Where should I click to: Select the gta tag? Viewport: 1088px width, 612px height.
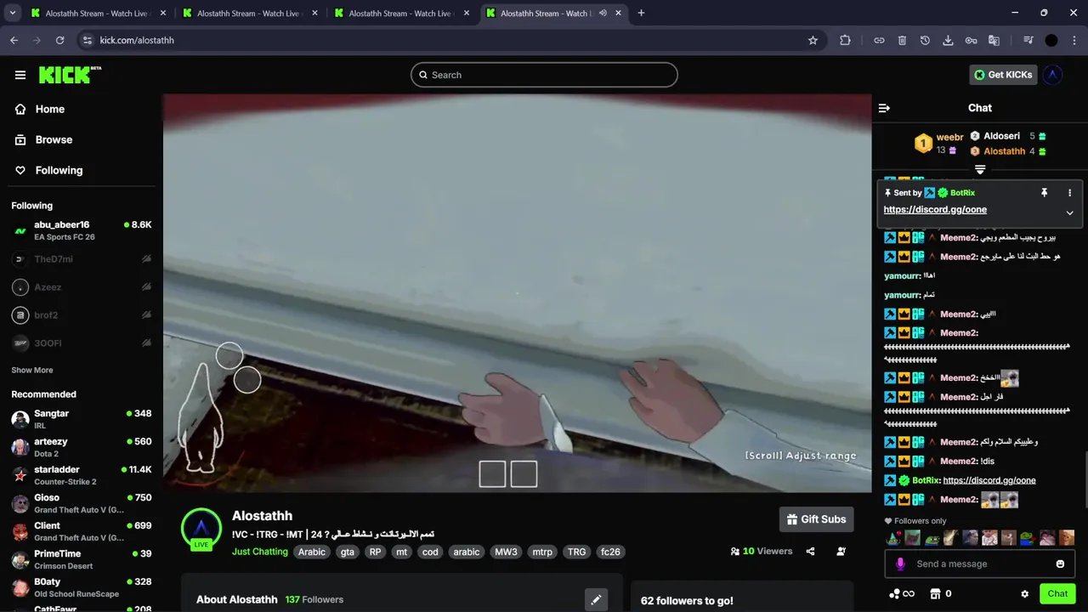click(x=348, y=552)
